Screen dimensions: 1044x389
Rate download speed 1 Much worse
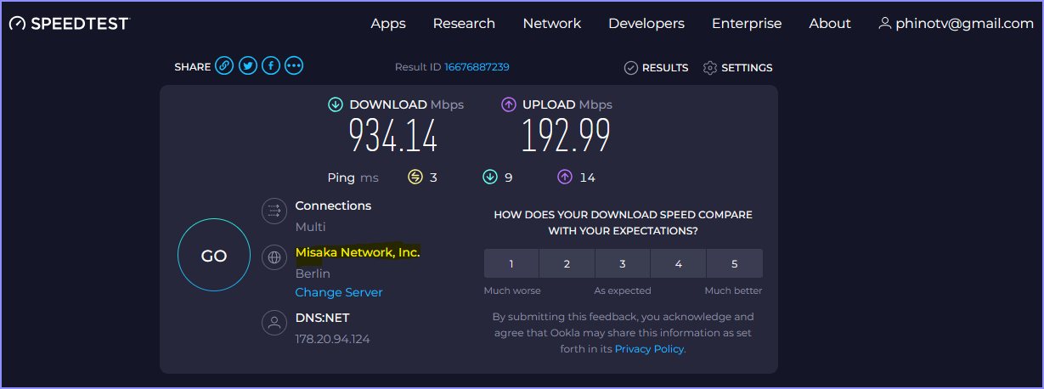coord(511,264)
